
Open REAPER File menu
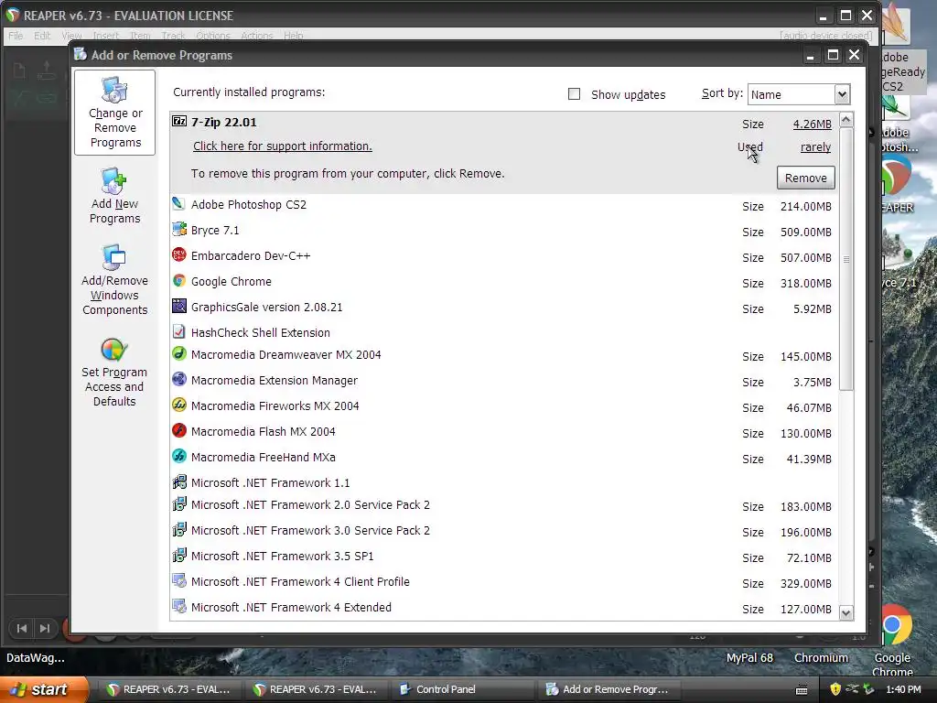[16, 36]
